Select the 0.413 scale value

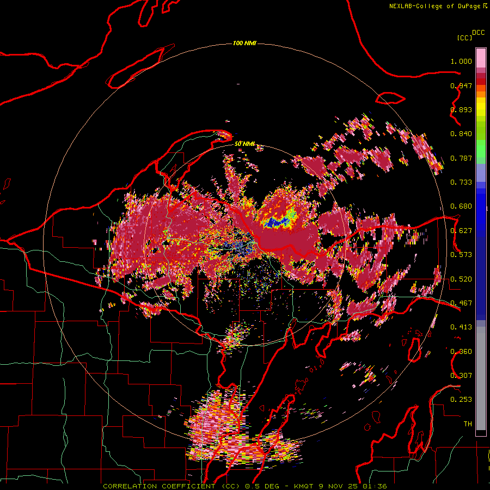461,327
